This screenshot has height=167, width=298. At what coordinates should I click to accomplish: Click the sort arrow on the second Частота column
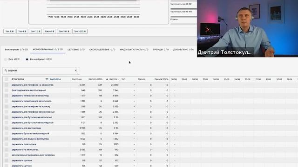(x=107, y=79)
